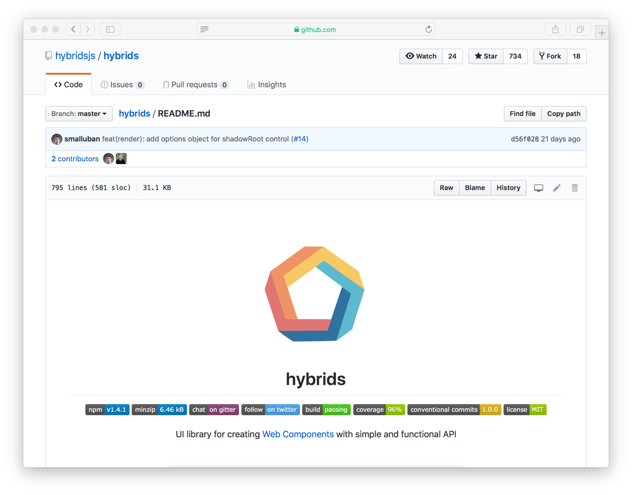Image resolution: width=632 pixels, height=495 pixels.
Task: Fork the hybrids repository
Action: pos(550,56)
